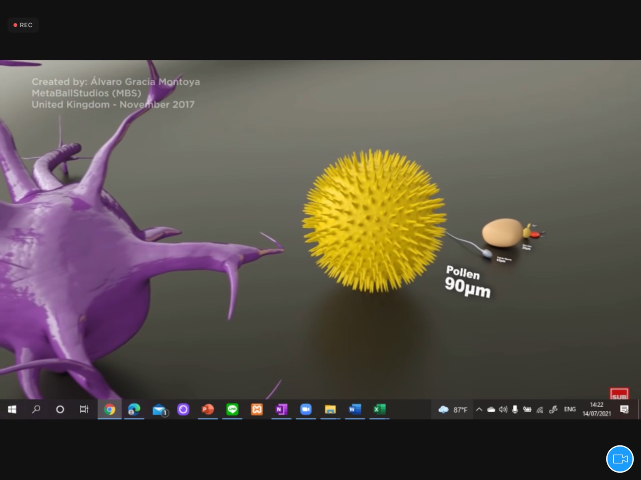Open the Windows Start menu
The width and height of the screenshot is (641, 480).
(x=12, y=409)
